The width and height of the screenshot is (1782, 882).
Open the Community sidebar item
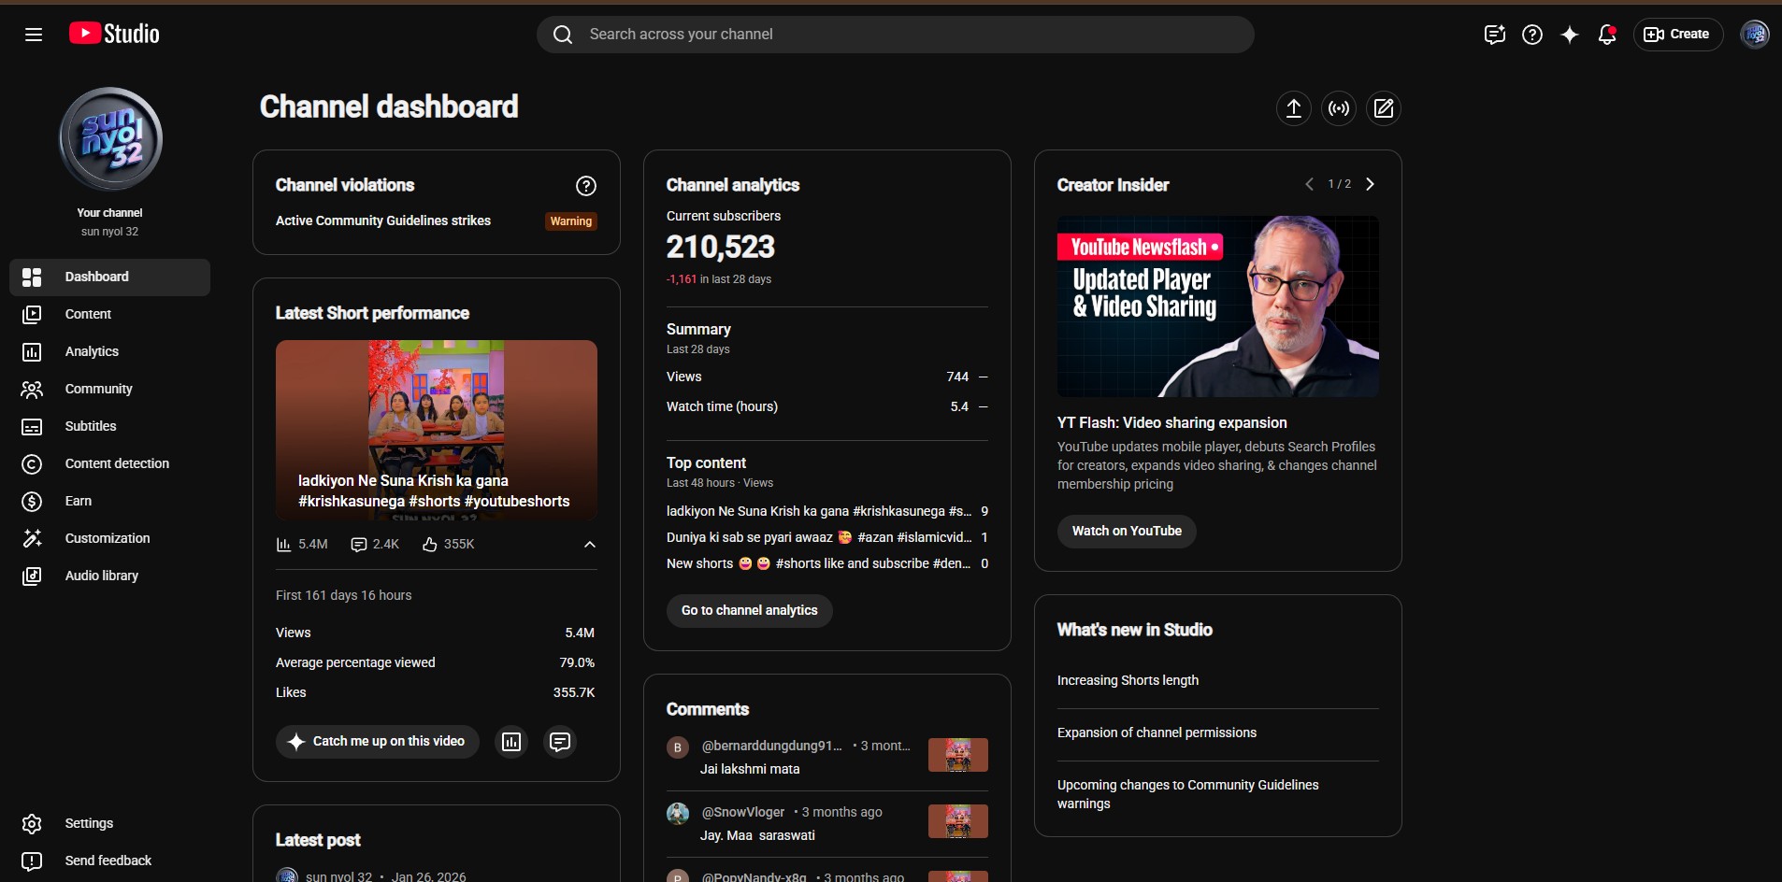[x=109, y=390]
